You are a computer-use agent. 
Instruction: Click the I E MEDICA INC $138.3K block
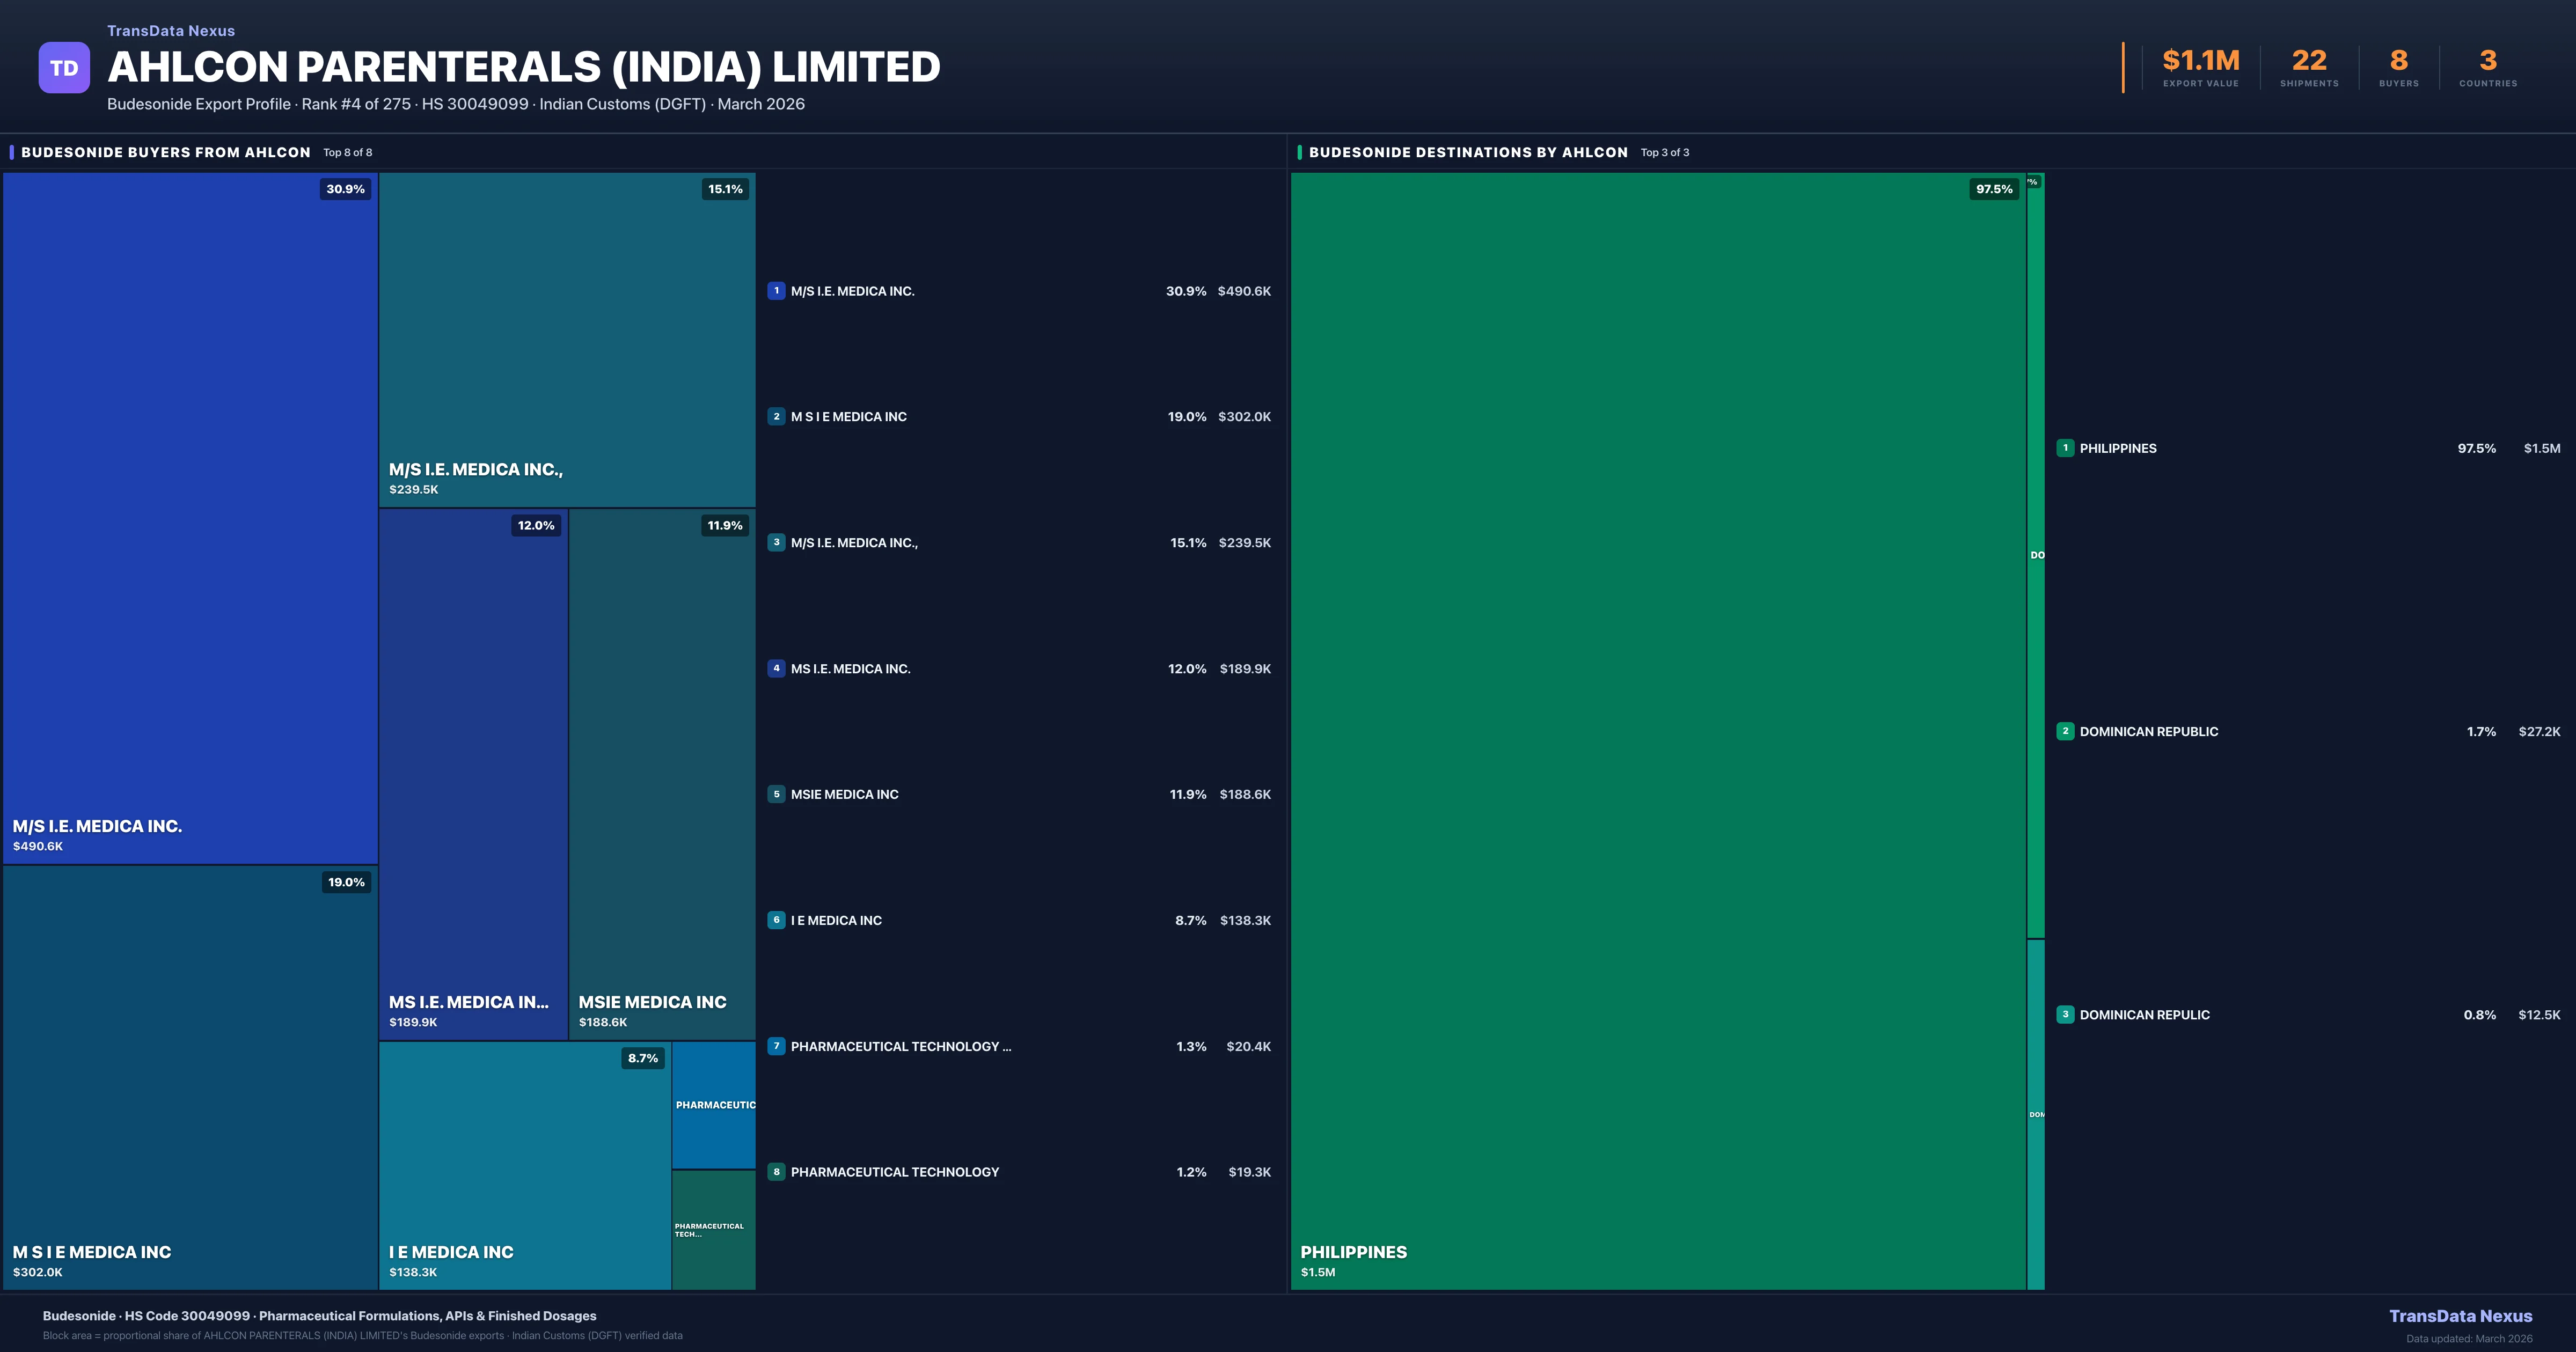tap(524, 1165)
